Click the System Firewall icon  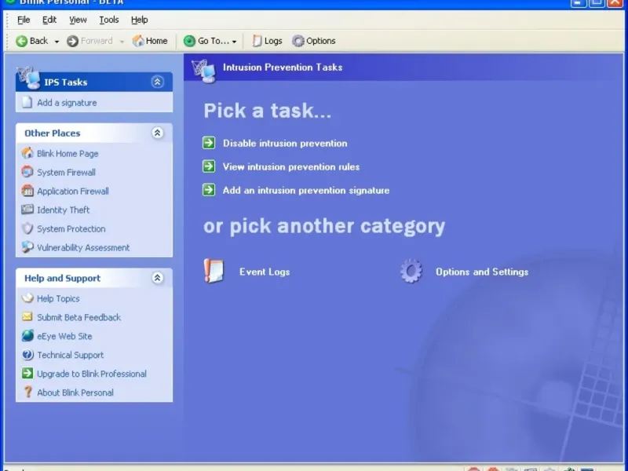pyautogui.click(x=27, y=172)
